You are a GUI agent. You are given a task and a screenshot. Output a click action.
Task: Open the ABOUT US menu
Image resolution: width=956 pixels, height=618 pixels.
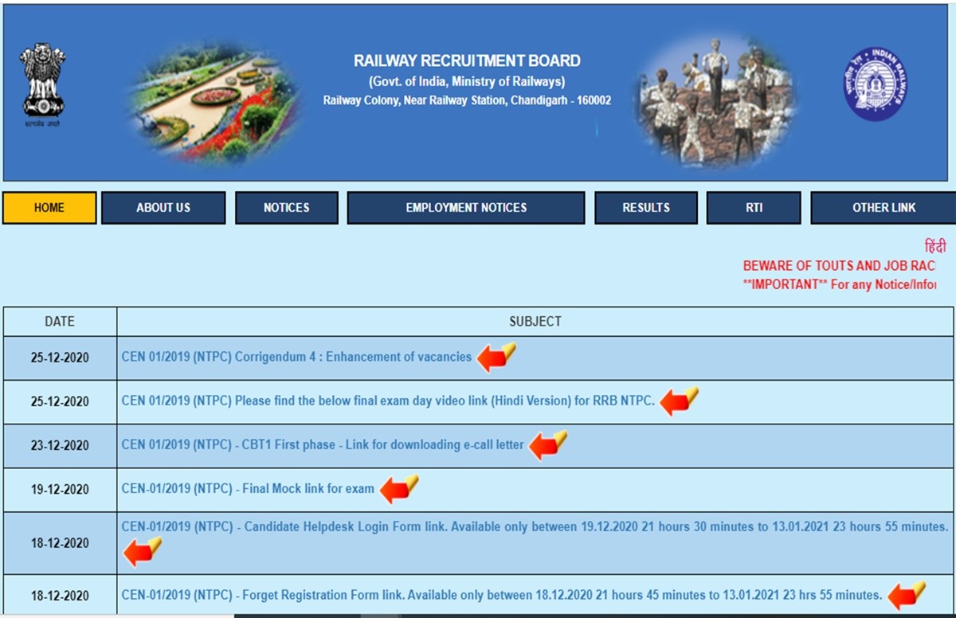coord(163,208)
